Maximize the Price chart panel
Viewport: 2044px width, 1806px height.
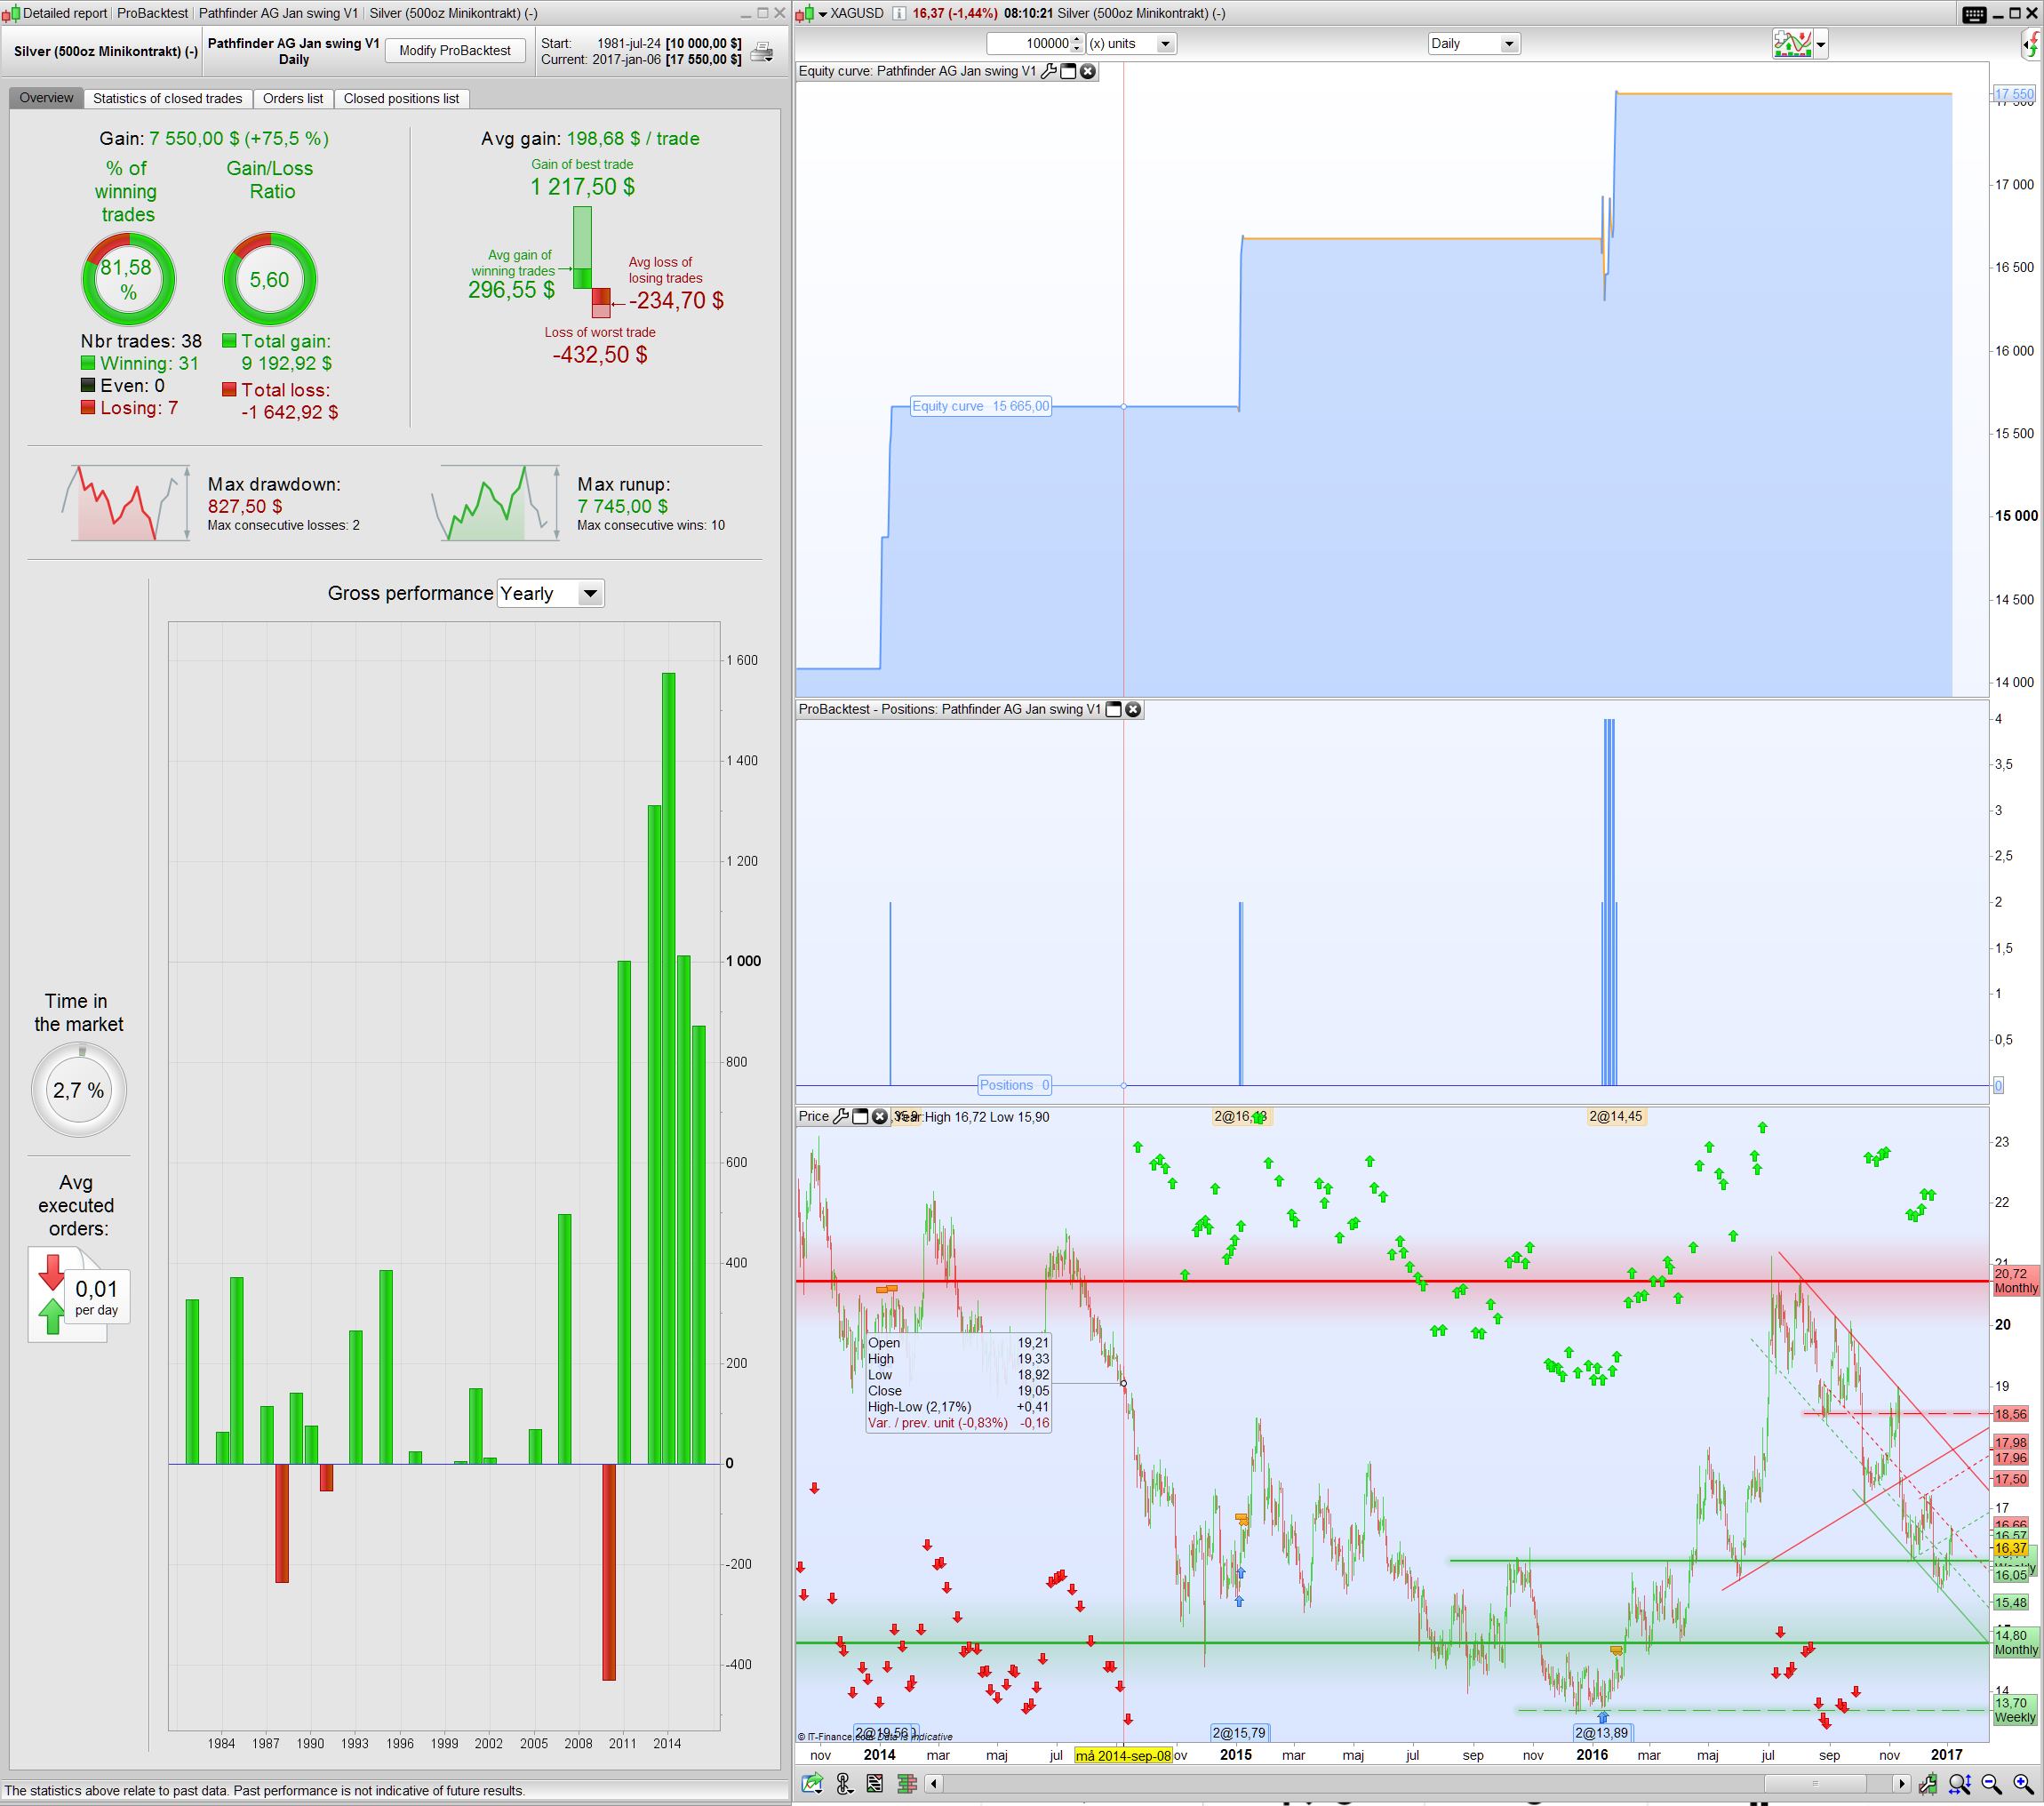pyautogui.click(x=860, y=1116)
